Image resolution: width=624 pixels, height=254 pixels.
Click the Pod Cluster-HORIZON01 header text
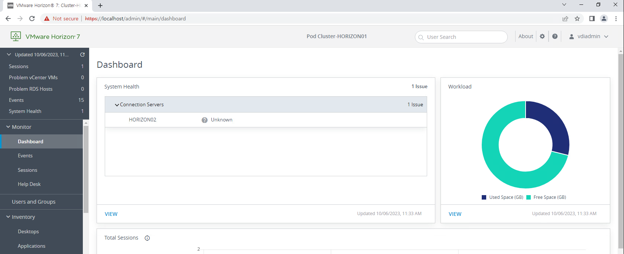click(x=337, y=36)
